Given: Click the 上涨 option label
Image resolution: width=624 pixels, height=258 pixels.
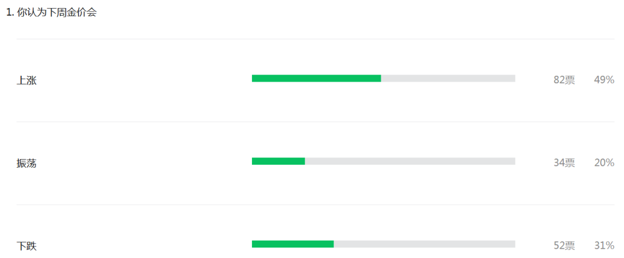Looking at the screenshot, I should click(x=27, y=80).
